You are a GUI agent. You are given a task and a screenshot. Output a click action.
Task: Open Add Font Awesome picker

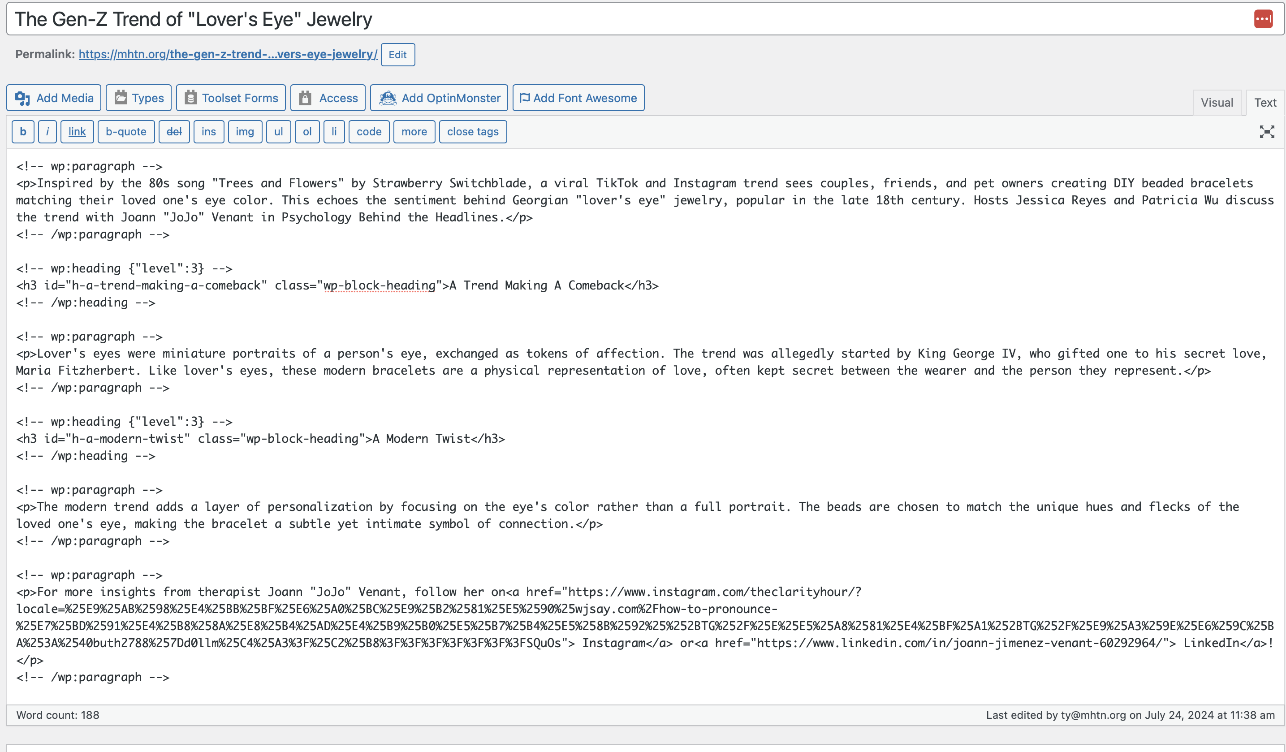579,98
